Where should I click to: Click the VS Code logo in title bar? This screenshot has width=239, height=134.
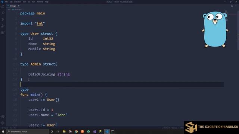click(x=2, y=2)
